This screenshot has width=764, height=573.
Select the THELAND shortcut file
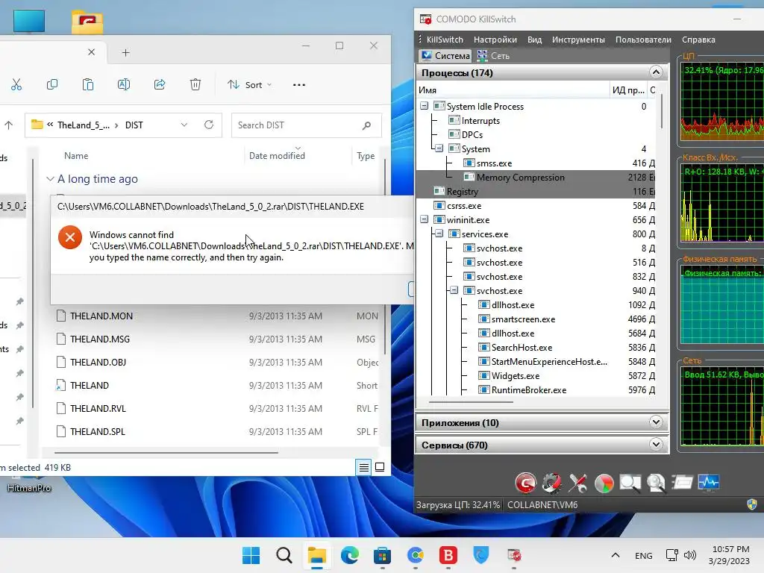[90, 386]
